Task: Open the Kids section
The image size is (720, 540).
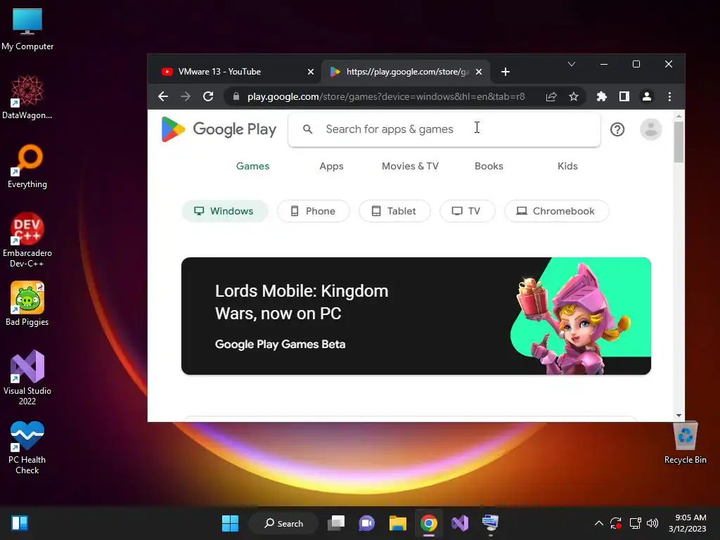Action: point(567,166)
